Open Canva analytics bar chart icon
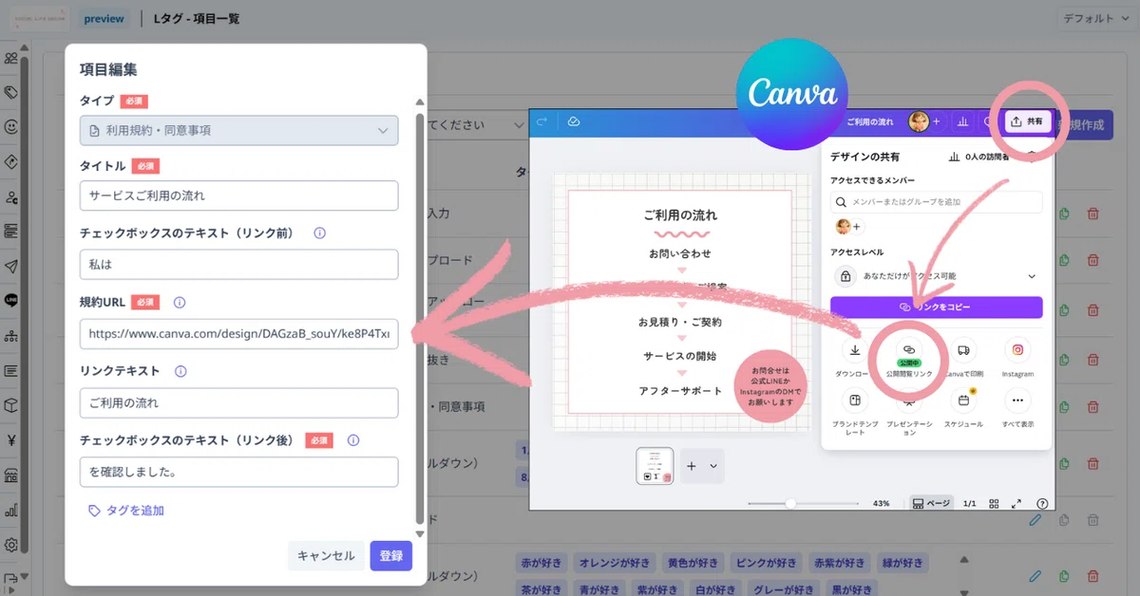Image resolution: width=1140 pixels, height=596 pixels. 963,121
